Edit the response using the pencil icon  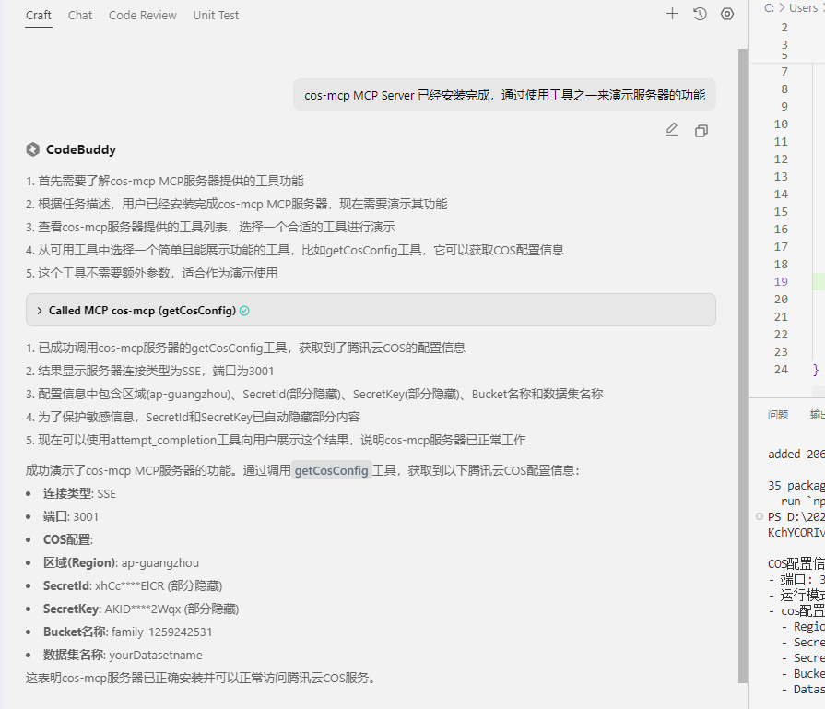672,130
